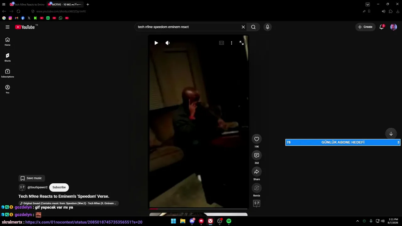
Task: Open the x.com link in chat
Action: click(84, 222)
